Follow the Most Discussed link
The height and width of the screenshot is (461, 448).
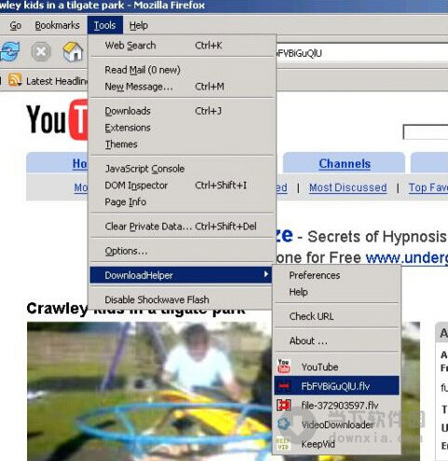click(x=348, y=188)
